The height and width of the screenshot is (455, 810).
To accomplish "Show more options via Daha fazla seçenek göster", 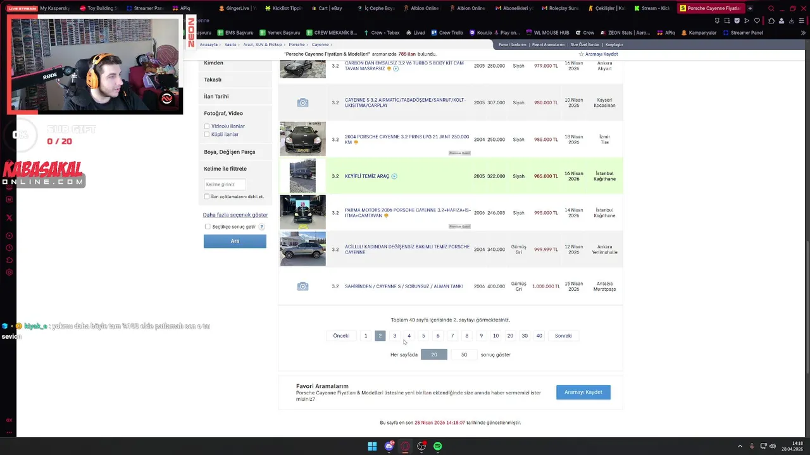I will point(235,215).
